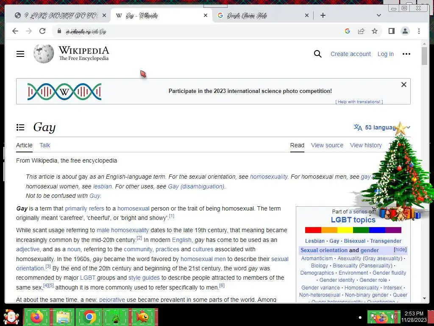Viewport: 434px width, 326px height.
Task: Open the View source tab
Action: tap(327, 145)
